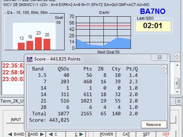Click the N1MM logo icon in Score window
The height and width of the screenshot is (137, 183).
coord(30,59)
